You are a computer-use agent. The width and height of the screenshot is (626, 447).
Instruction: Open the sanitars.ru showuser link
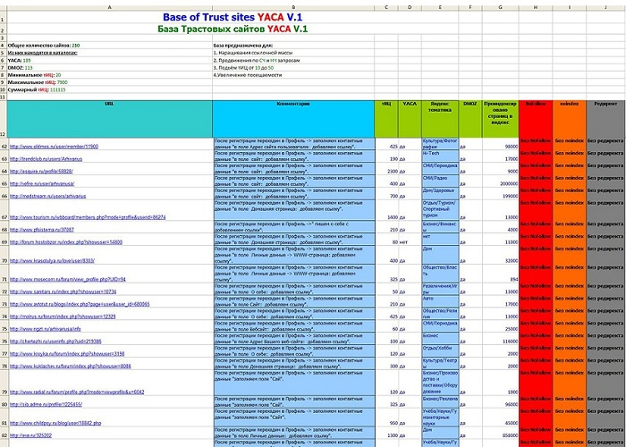pos(63,291)
